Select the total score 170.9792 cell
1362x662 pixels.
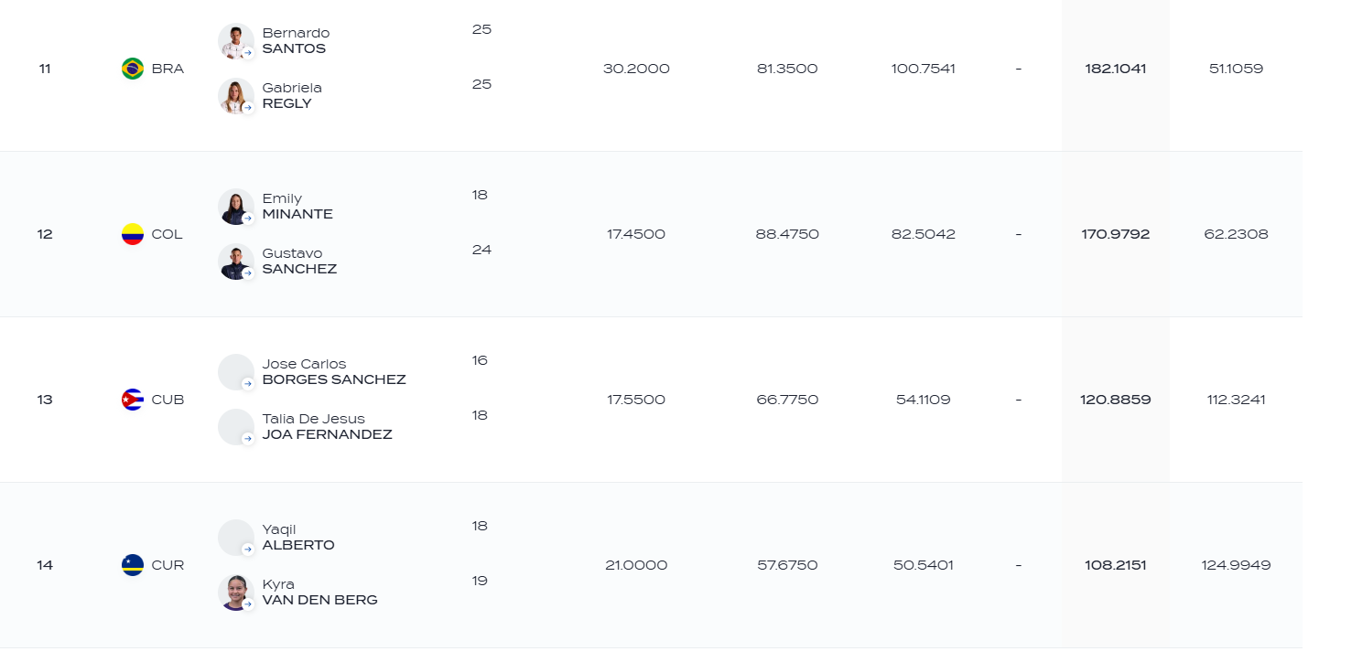coord(1115,234)
